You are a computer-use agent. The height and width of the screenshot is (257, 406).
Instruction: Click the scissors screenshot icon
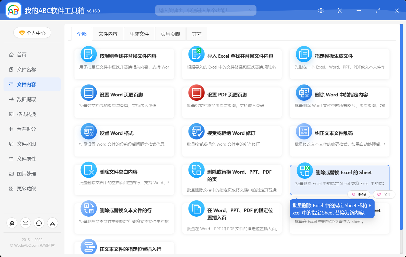340,11
